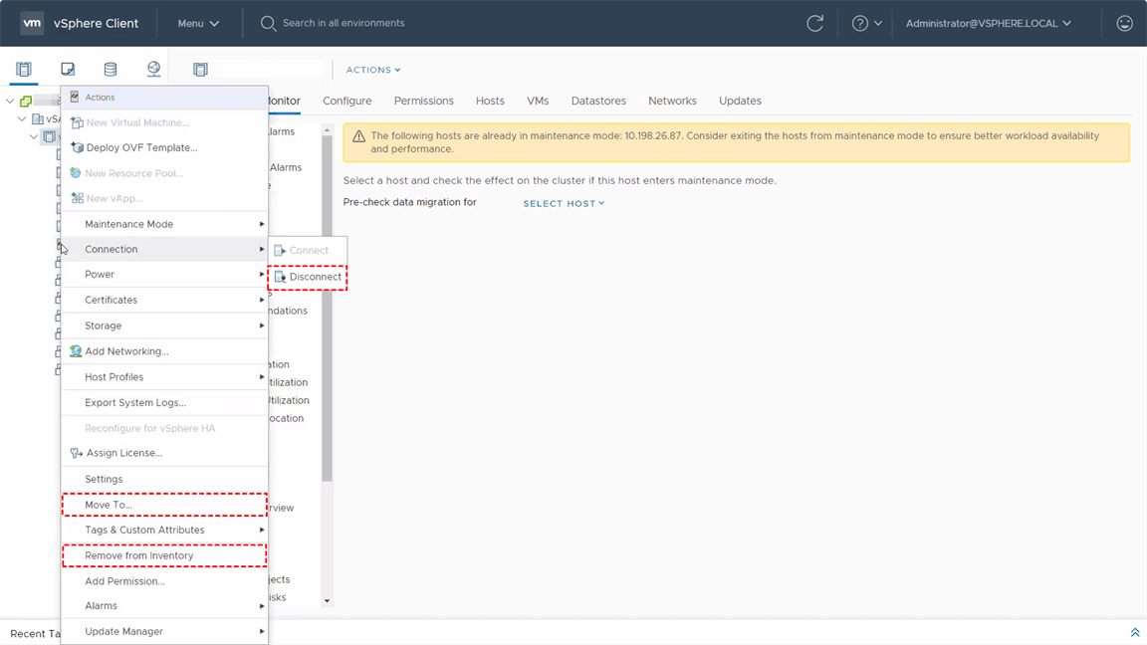This screenshot has width=1147, height=645.
Task: Open the Networking inventory view icon
Action: pyautogui.click(x=153, y=70)
